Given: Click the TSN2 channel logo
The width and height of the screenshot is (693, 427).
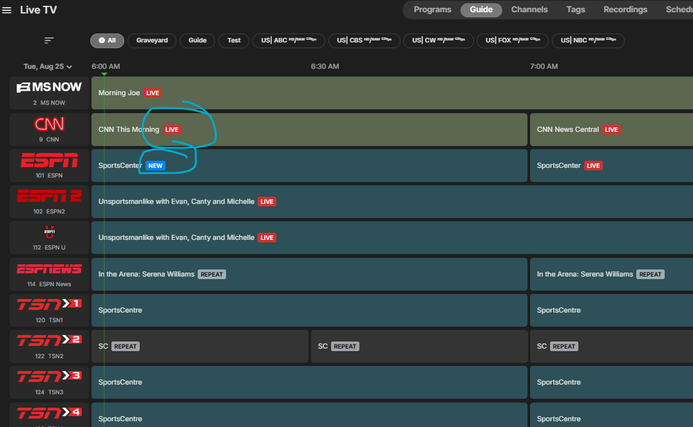Looking at the screenshot, I should click(49, 340).
